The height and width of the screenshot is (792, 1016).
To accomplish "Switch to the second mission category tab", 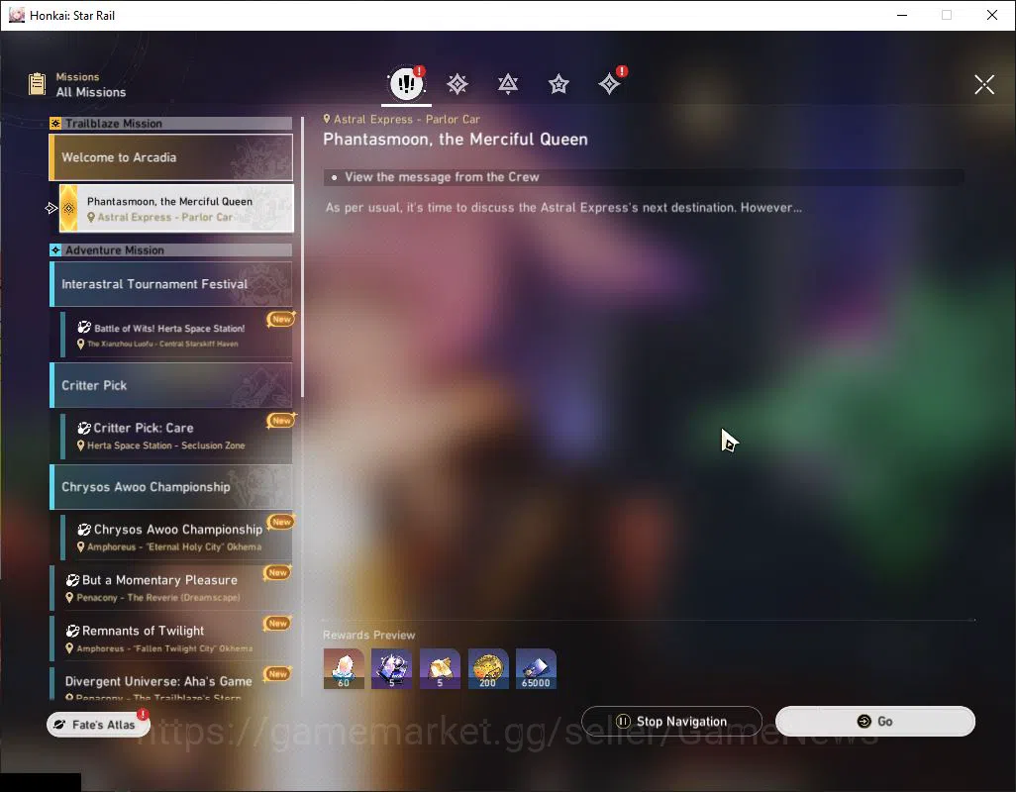I will tap(457, 83).
